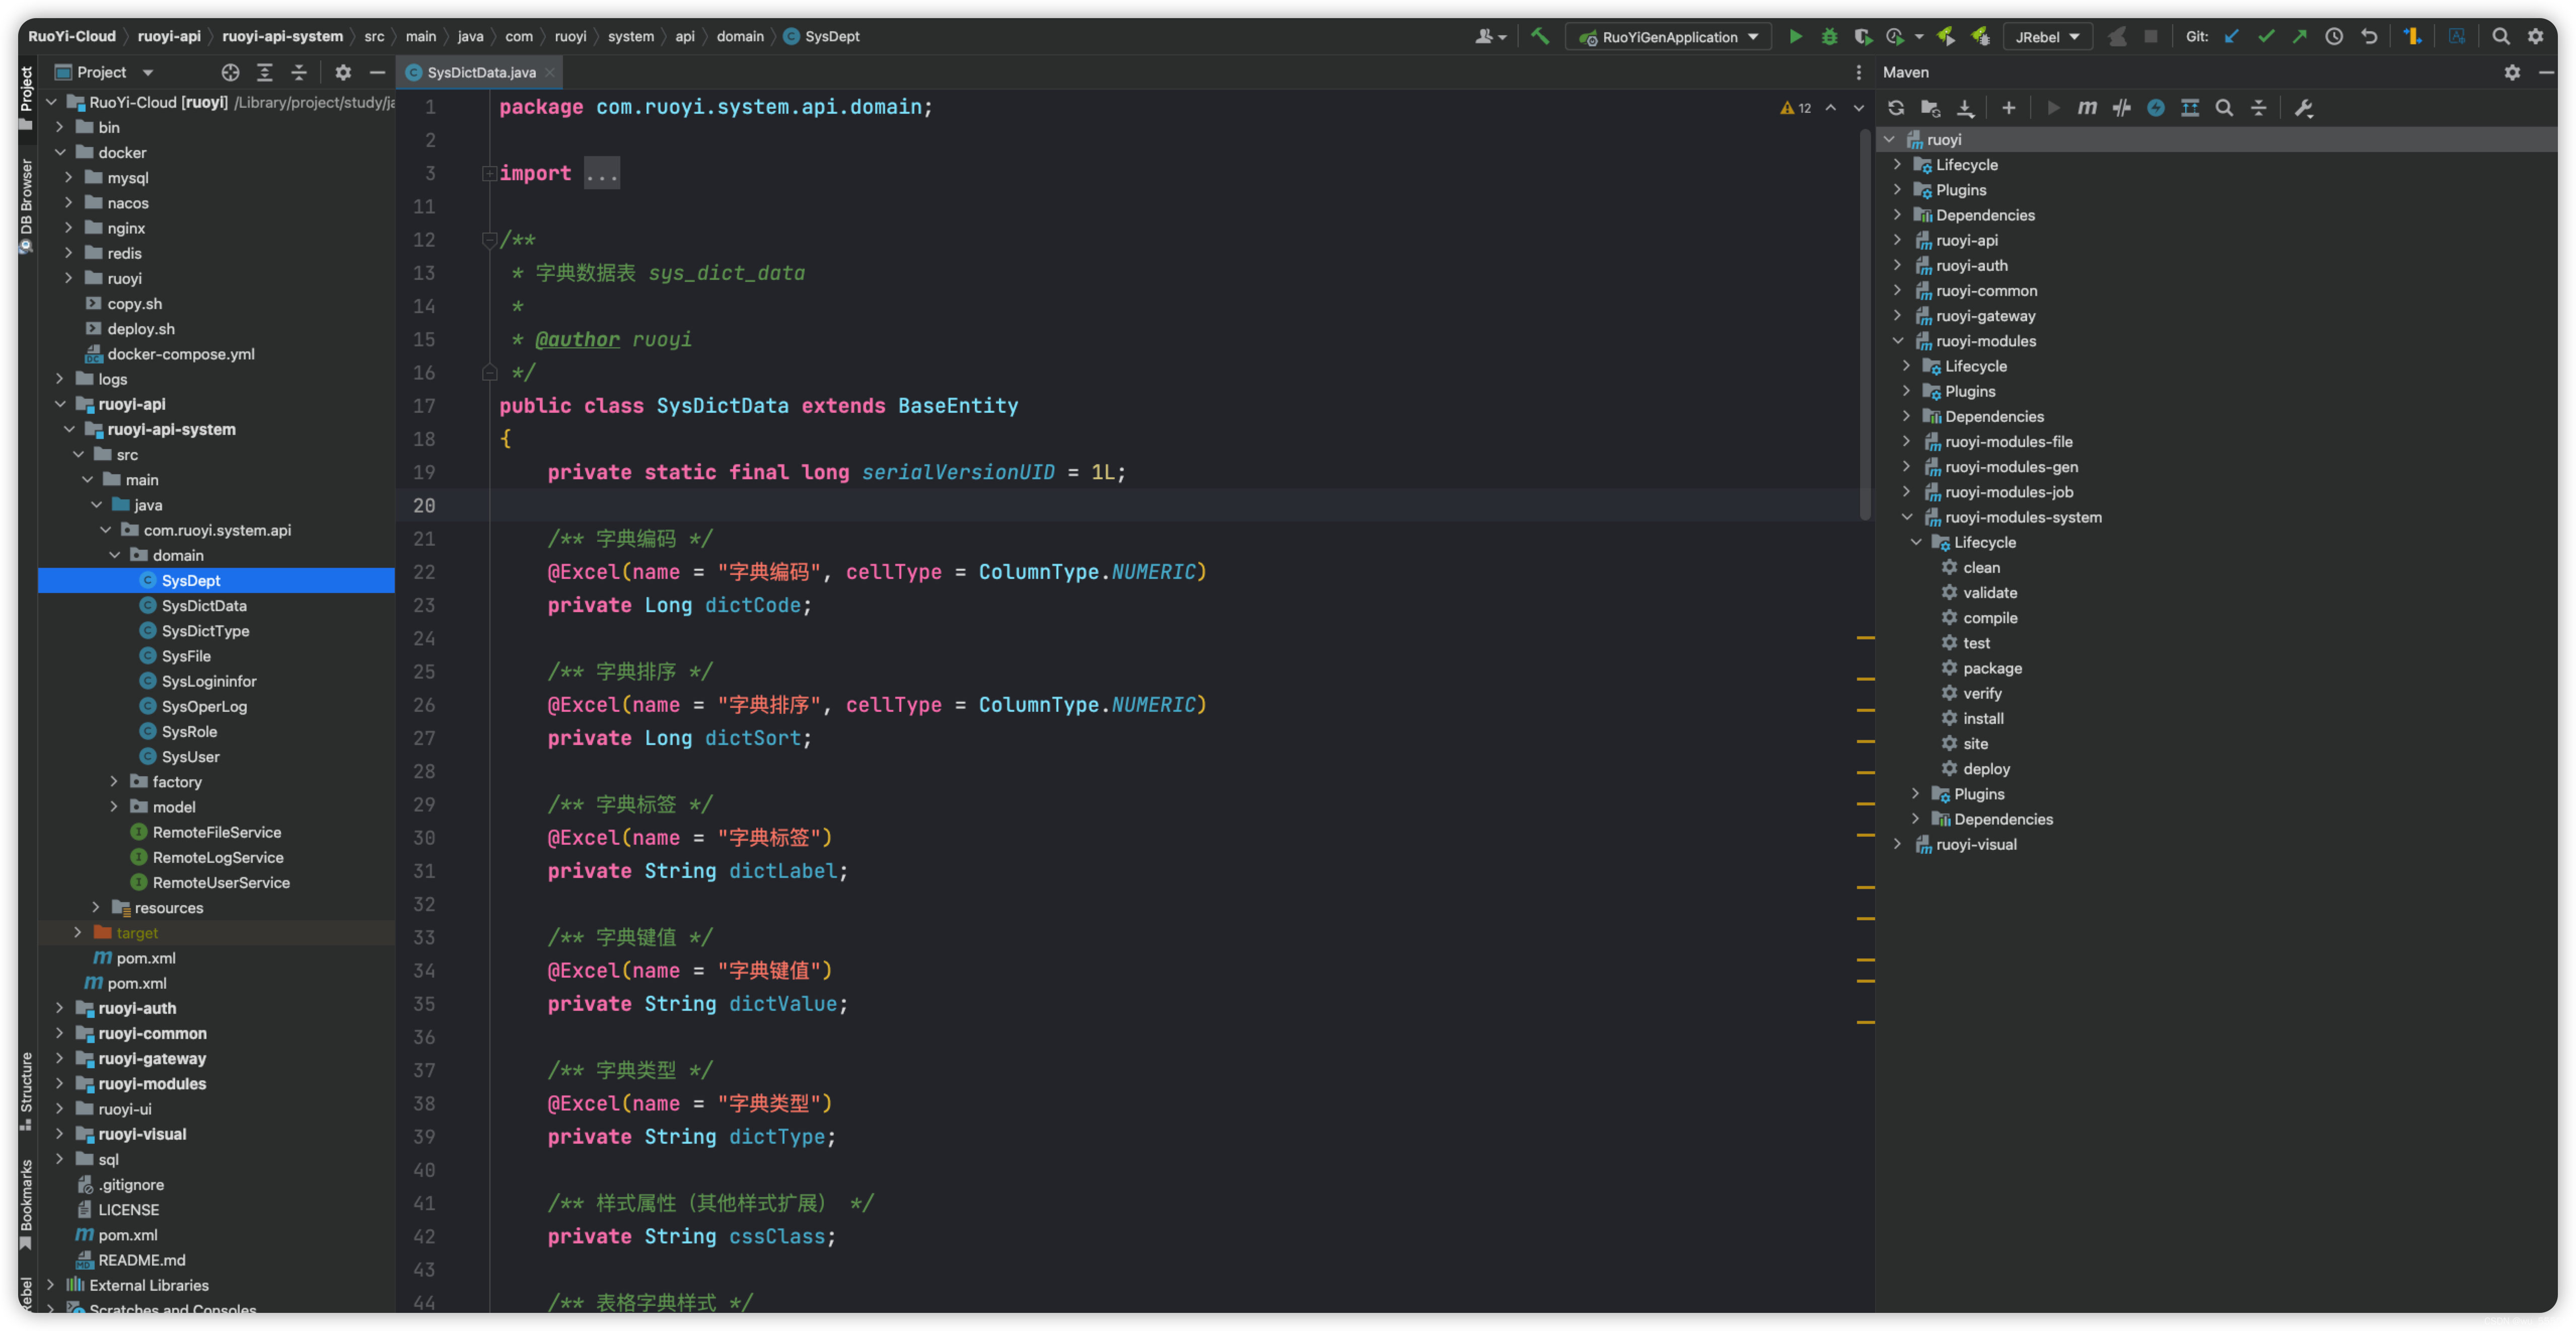Click the @author tag in the doc comment

(577, 339)
